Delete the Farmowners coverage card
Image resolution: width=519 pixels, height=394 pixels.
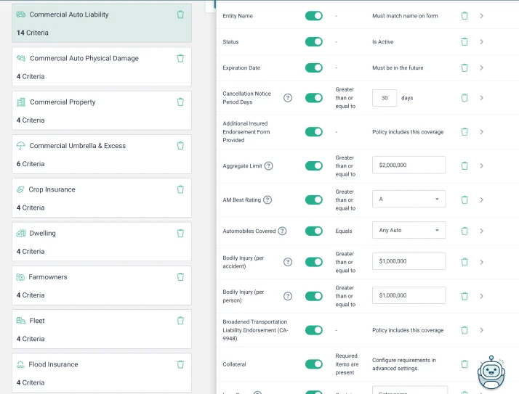tap(180, 277)
